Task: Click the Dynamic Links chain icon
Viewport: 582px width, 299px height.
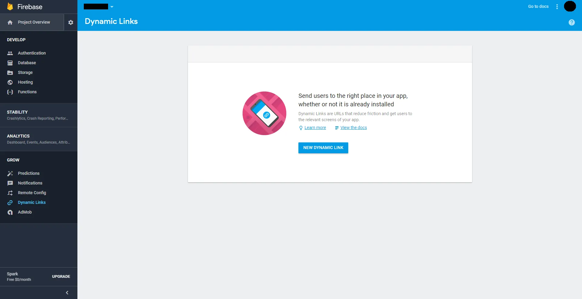Action: [x=10, y=202]
